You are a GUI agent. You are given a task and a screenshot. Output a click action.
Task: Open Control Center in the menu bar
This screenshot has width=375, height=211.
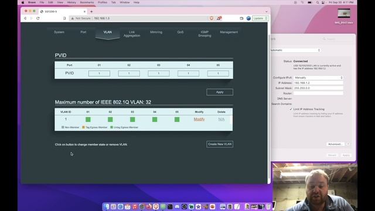coord(323,2)
